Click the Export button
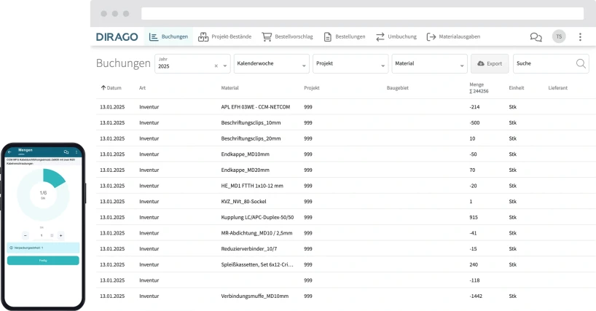 click(x=490, y=63)
